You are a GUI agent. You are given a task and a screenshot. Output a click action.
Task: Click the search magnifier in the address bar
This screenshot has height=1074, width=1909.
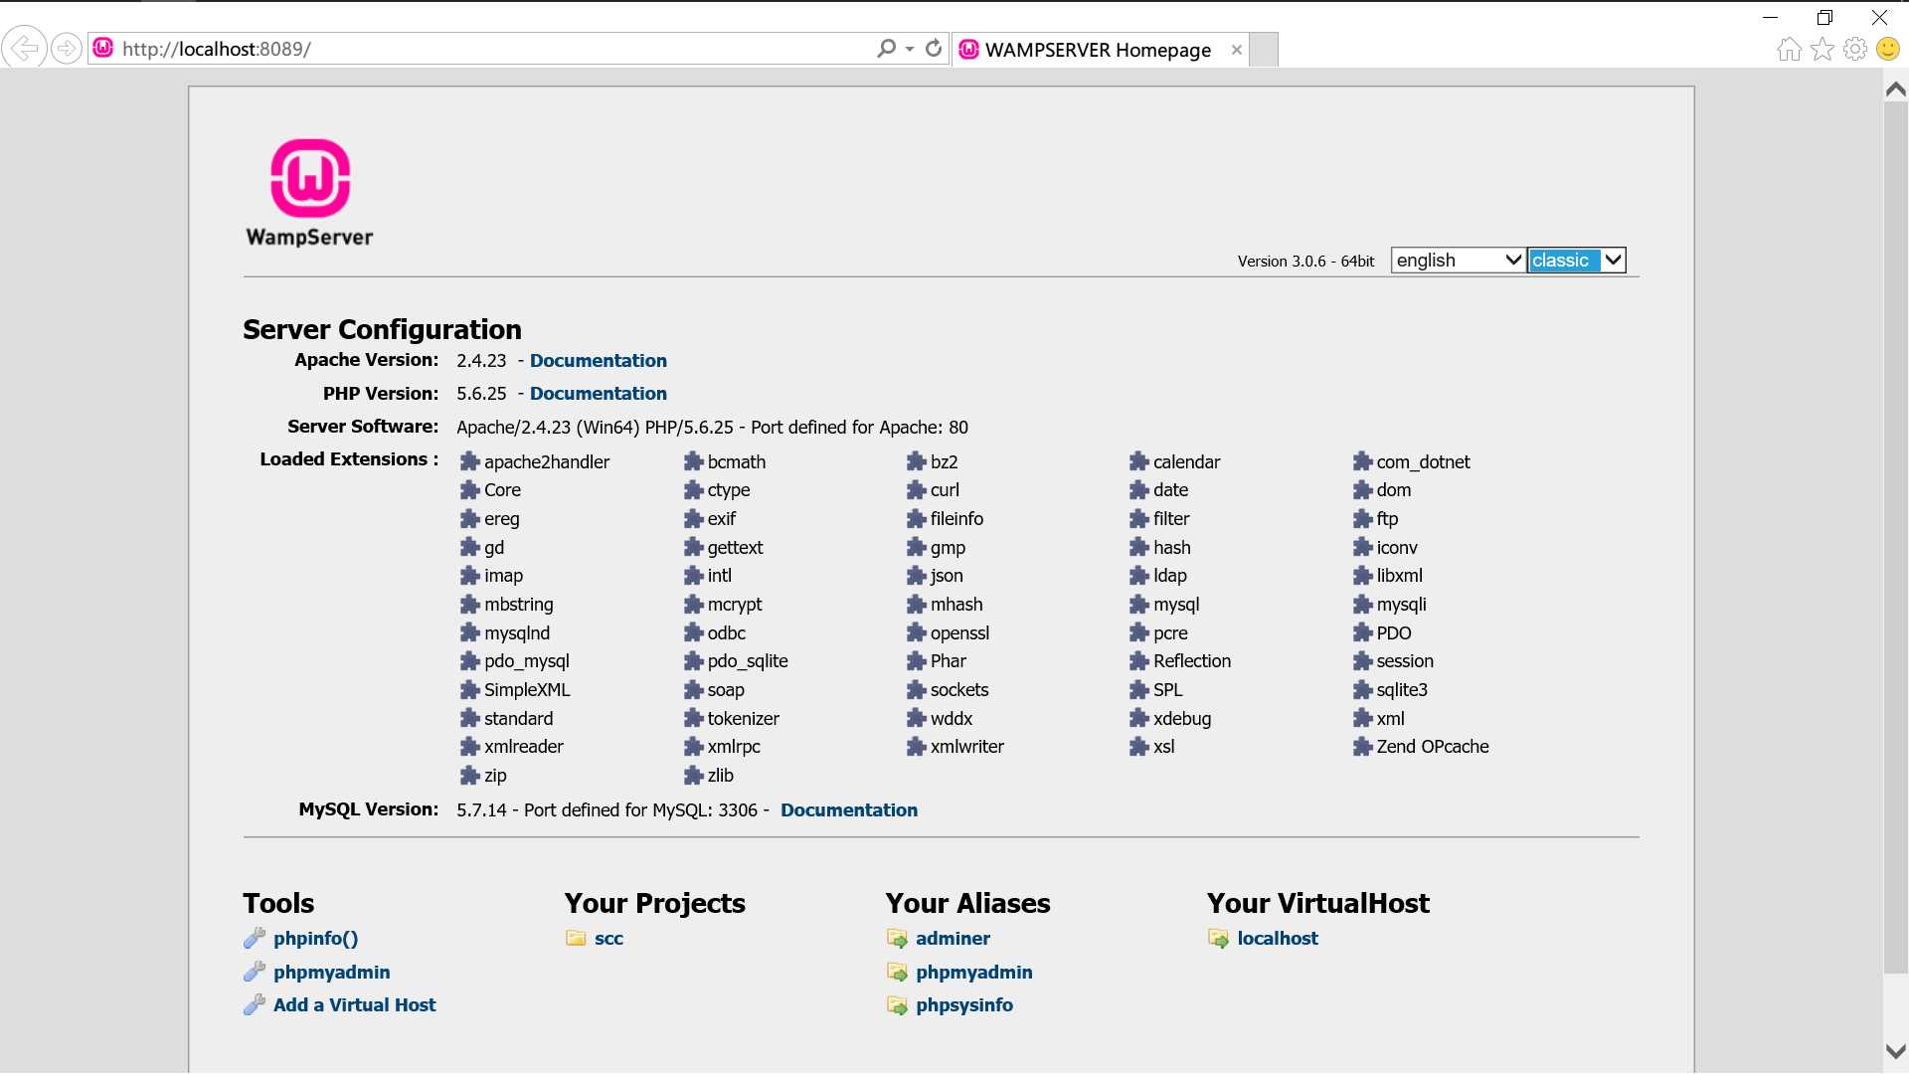886,48
